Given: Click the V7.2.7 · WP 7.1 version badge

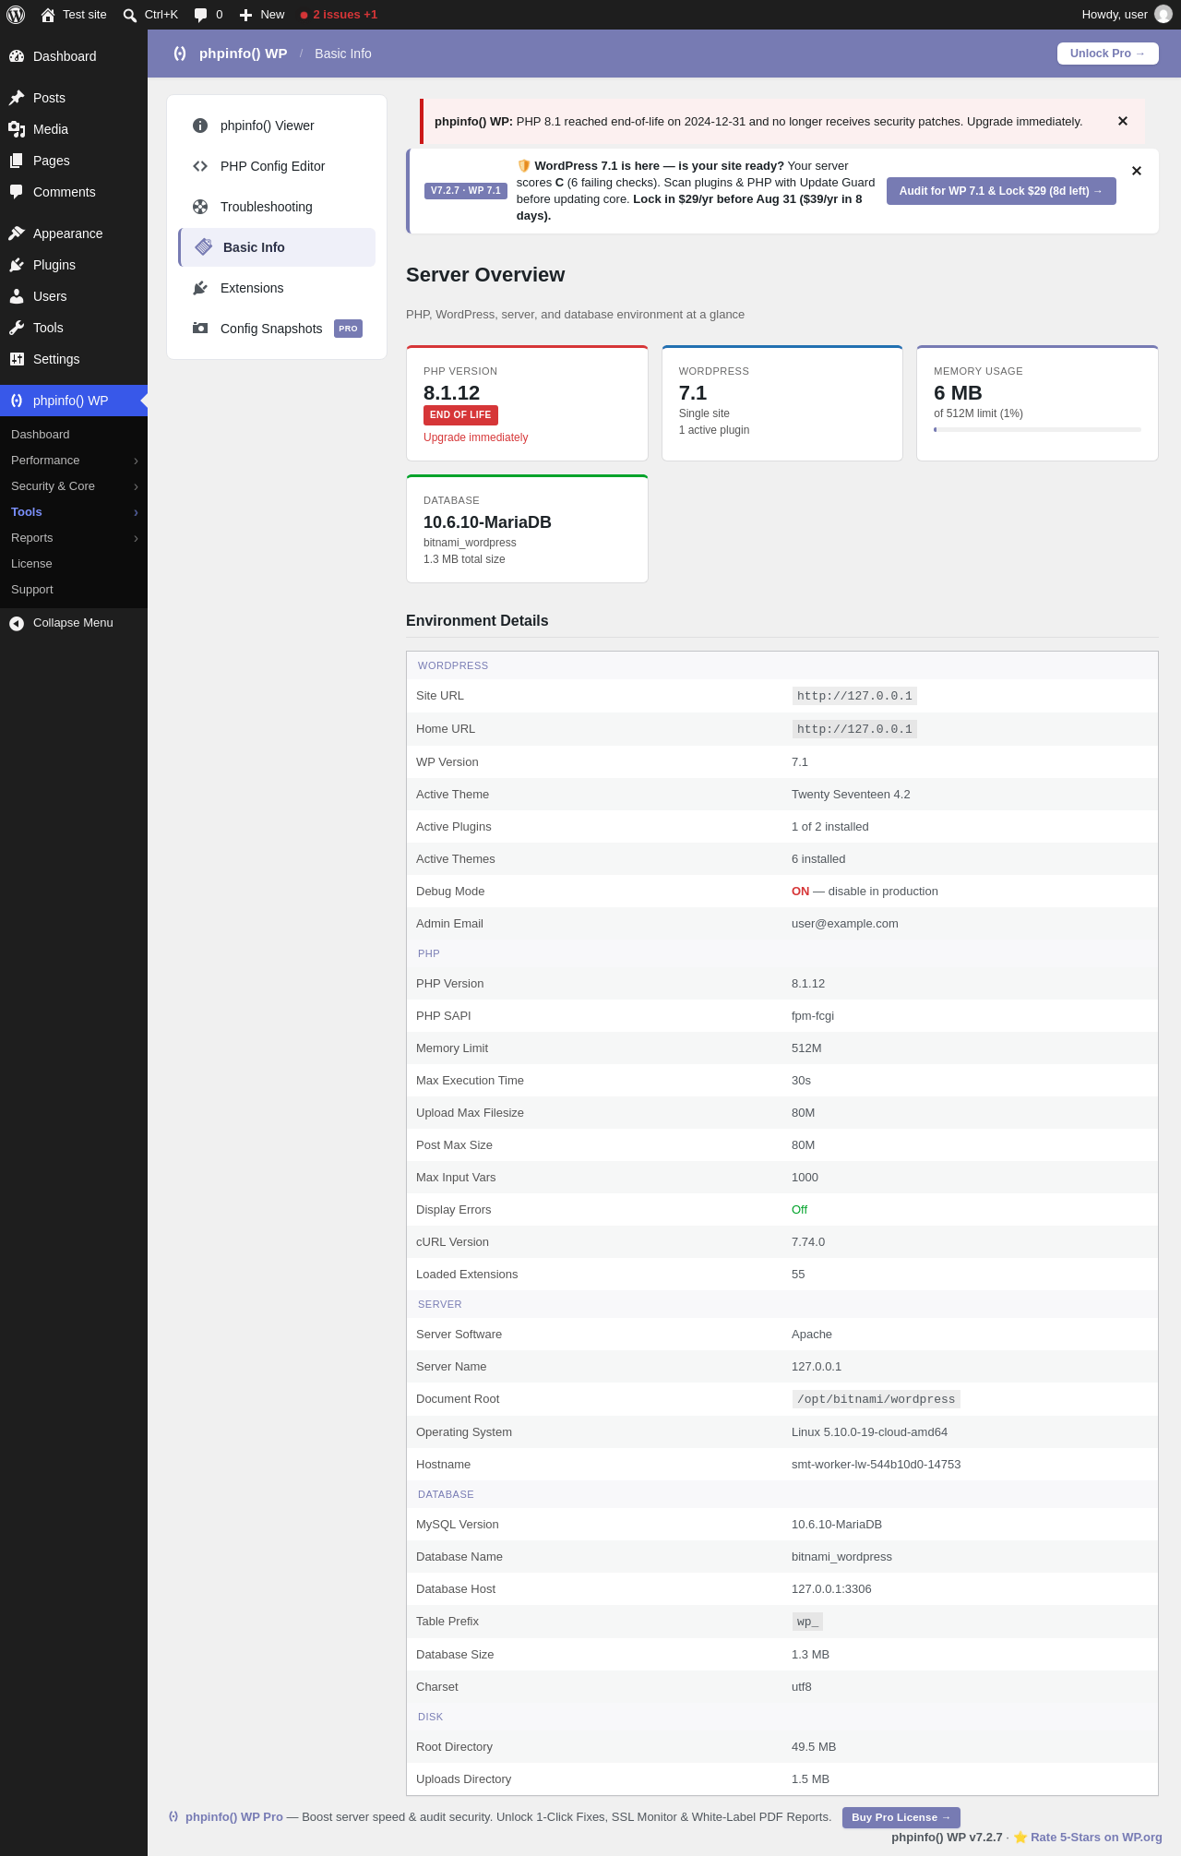Looking at the screenshot, I should click(x=466, y=191).
